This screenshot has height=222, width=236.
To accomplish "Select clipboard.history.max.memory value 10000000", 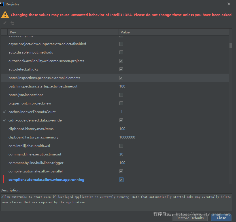I will pyautogui.click(x=127, y=137).
